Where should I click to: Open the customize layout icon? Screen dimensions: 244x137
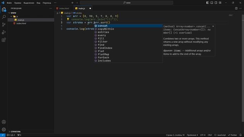pyautogui.click(x=220, y=3)
